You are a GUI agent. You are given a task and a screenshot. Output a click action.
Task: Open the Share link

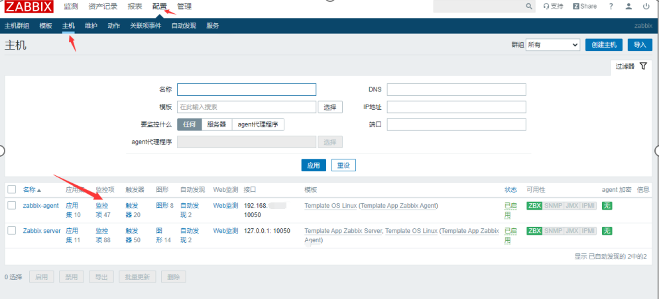pos(585,7)
